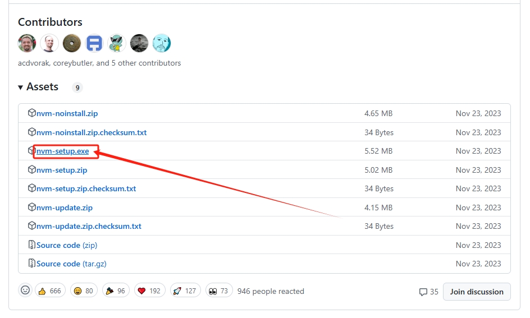Download nvm-setup.exe installer
Viewport: 530px width, 318px height.
[x=62, y=151]
